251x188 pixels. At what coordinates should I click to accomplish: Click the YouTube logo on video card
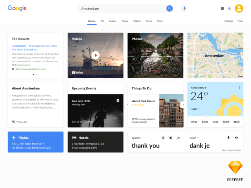(x=77, y=72)
